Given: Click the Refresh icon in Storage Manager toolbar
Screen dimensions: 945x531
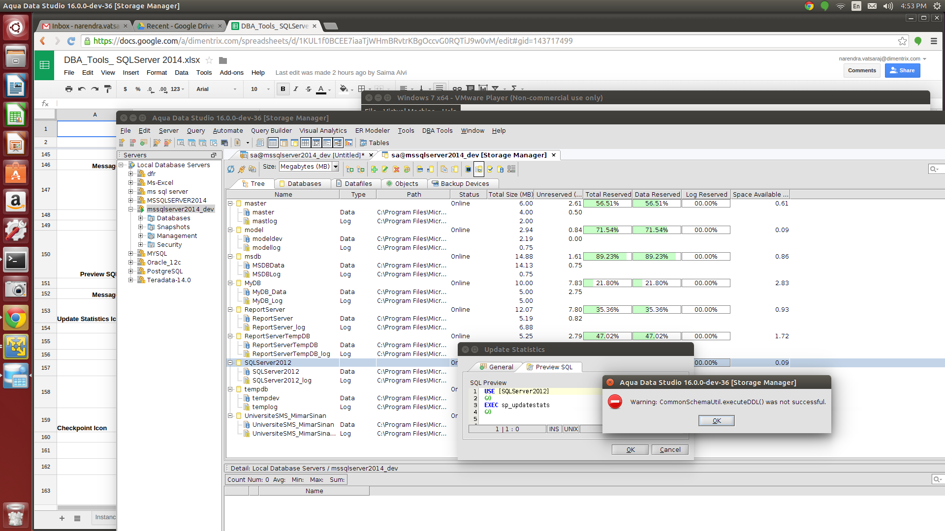Looking at the screenshot, I should click(x=231, y=169).
